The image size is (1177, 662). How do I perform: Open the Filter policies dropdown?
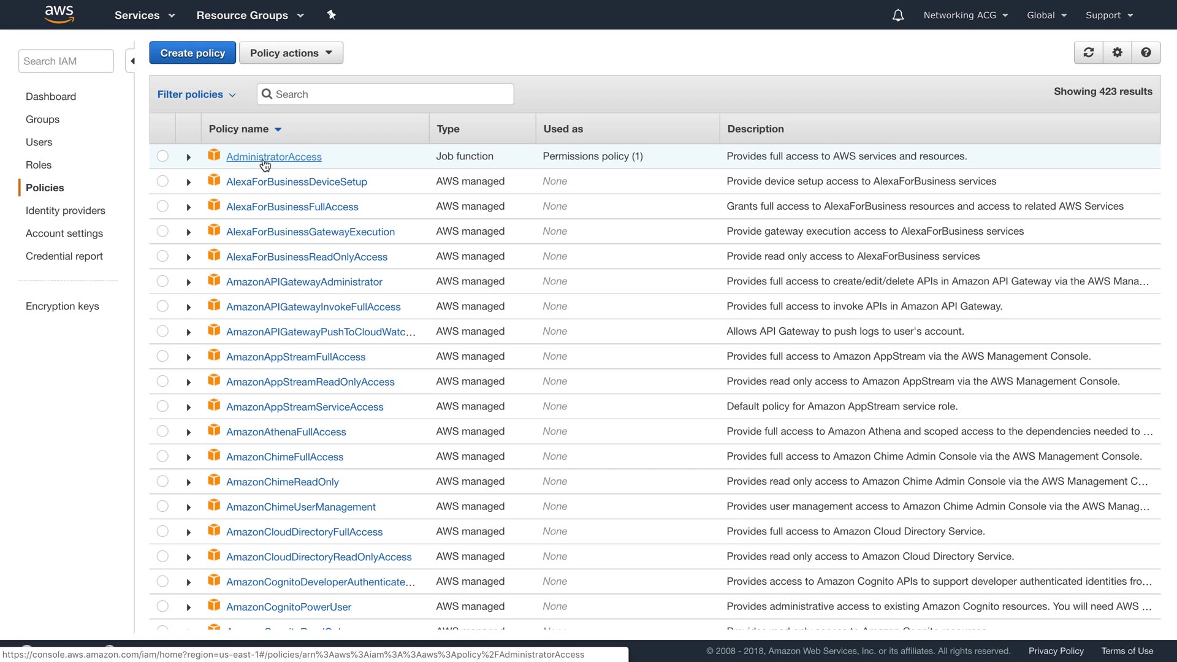(196, 94)
